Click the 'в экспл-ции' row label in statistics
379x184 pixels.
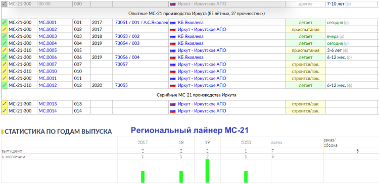tap(14, 156)
